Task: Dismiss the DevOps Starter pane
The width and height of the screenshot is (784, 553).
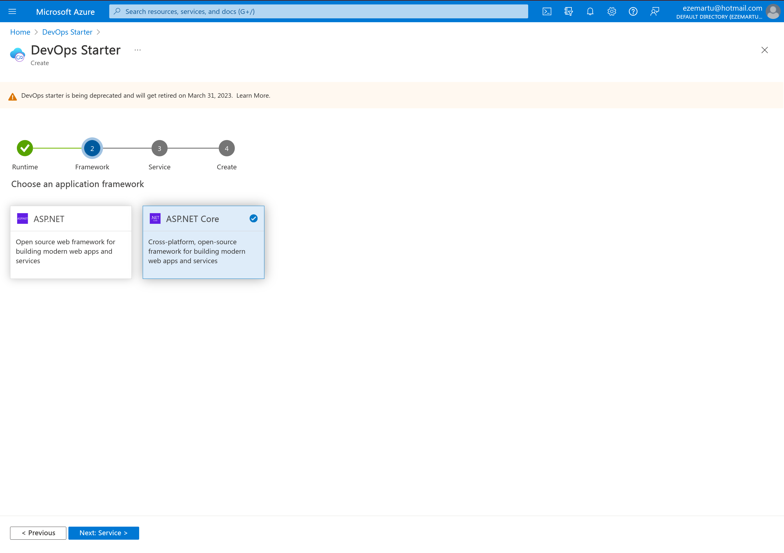Action: 764,50
